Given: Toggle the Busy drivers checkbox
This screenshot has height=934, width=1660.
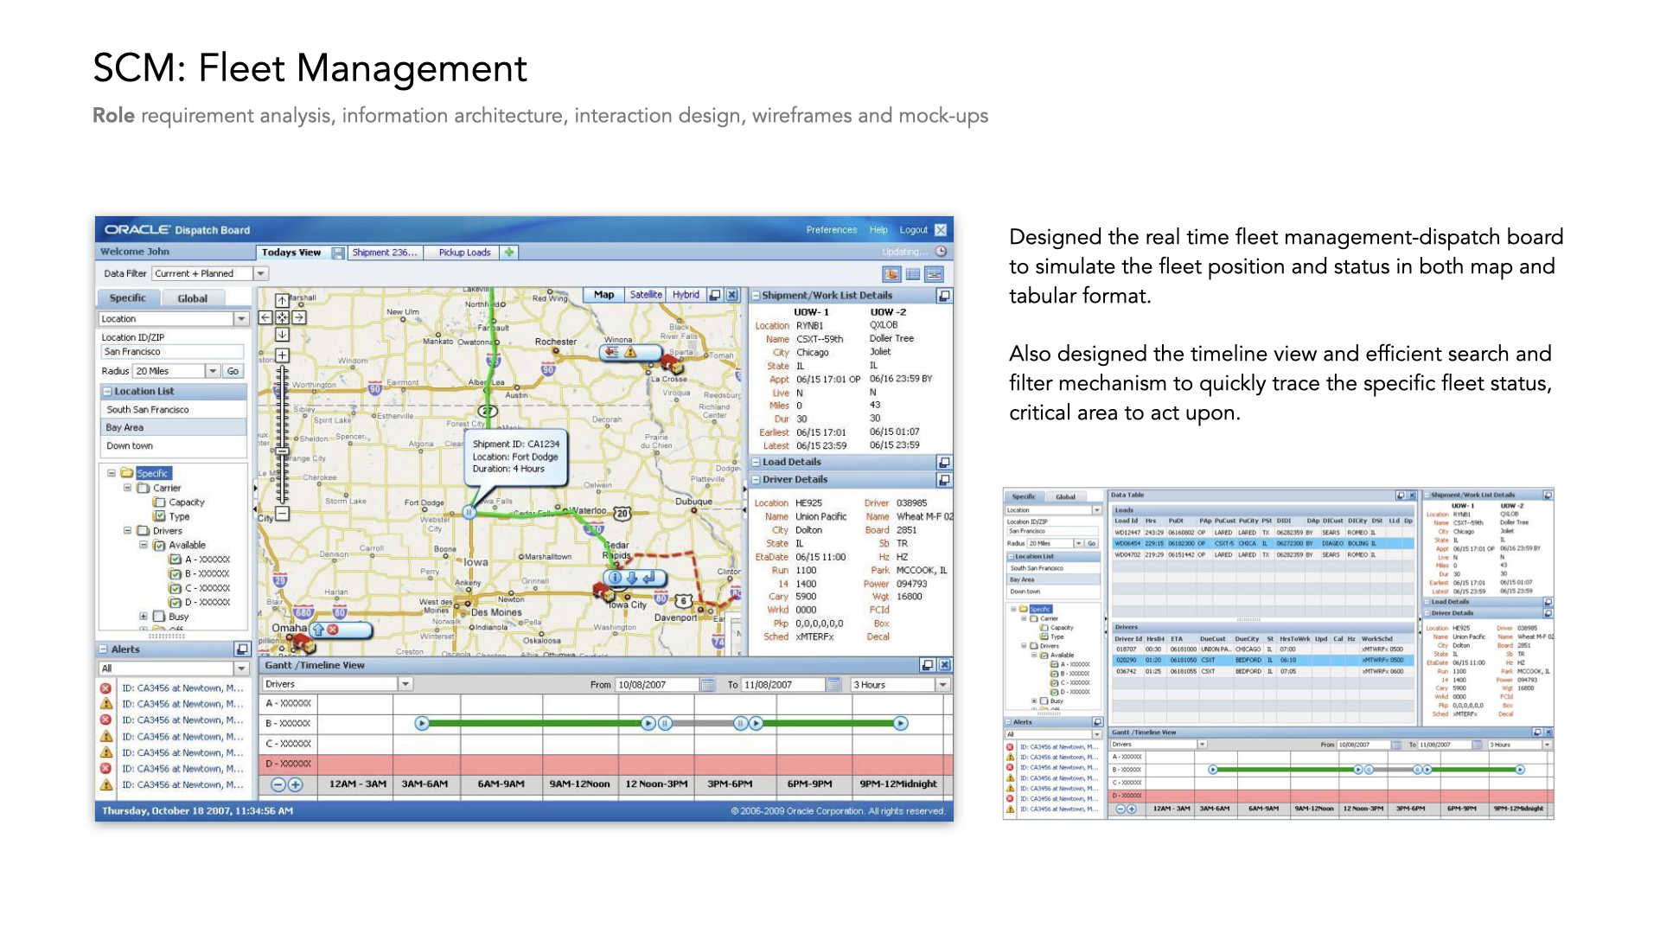Looking at the screenshot, I should pyautogui.click(x=159, y=617).
